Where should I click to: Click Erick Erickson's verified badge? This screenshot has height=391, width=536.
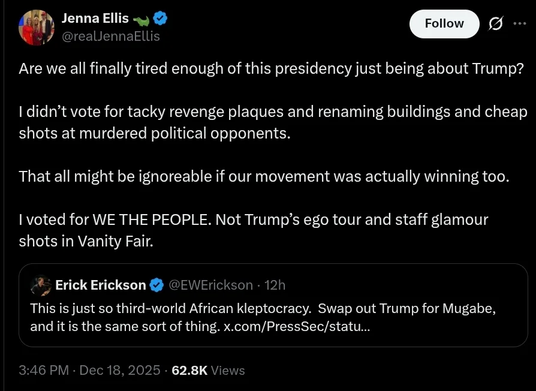point(156,285)
